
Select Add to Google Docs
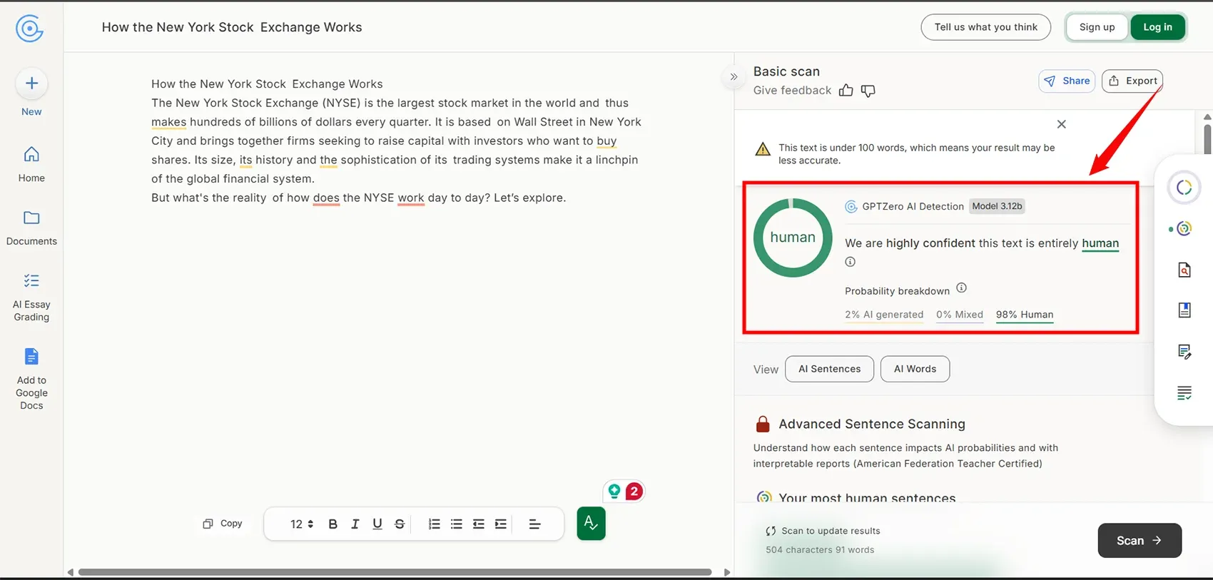coord(31,380)
